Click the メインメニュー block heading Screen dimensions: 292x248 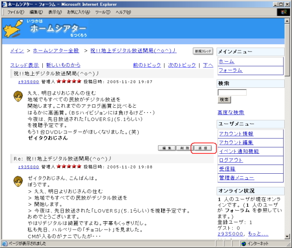pyautogui.click(x=251, y=52)
